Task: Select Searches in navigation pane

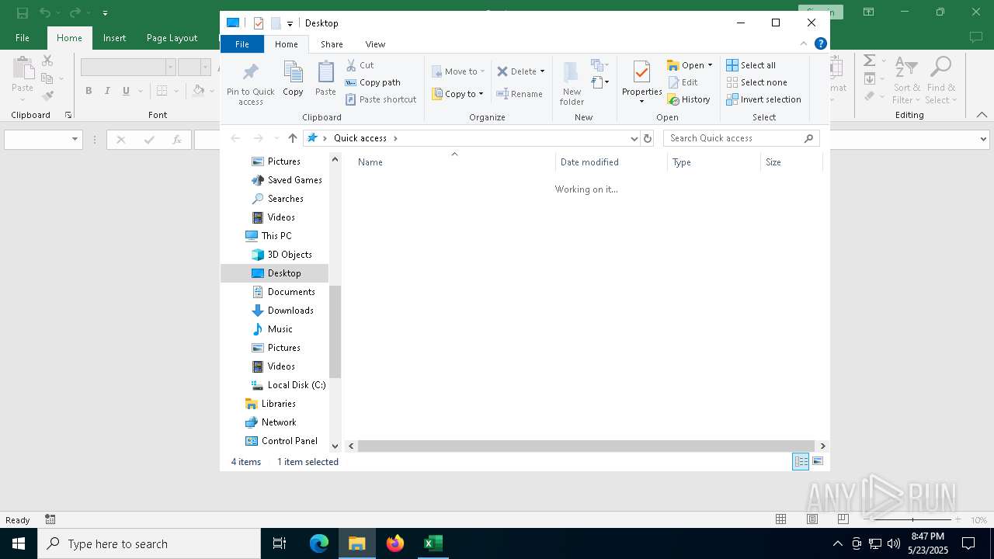Action: (x=277, y=199)
